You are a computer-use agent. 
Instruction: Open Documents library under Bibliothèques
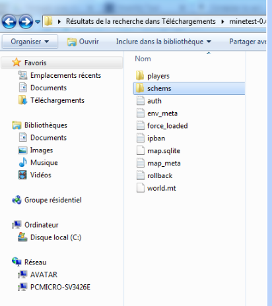click(48, 138)
